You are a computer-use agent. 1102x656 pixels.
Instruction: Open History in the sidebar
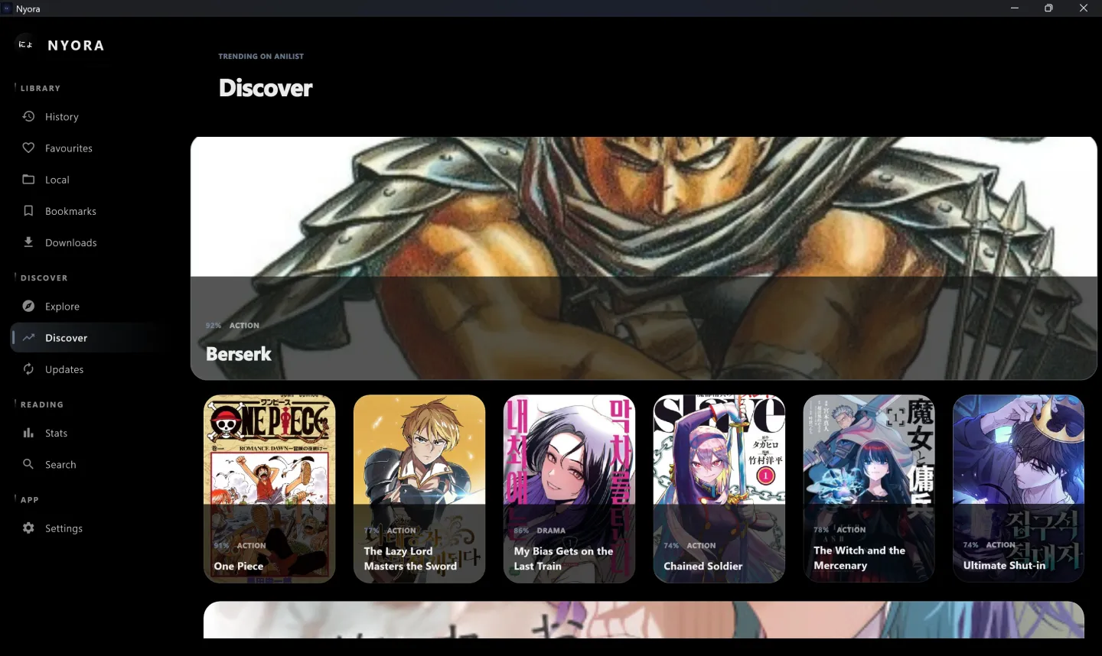tap(89, 116)
